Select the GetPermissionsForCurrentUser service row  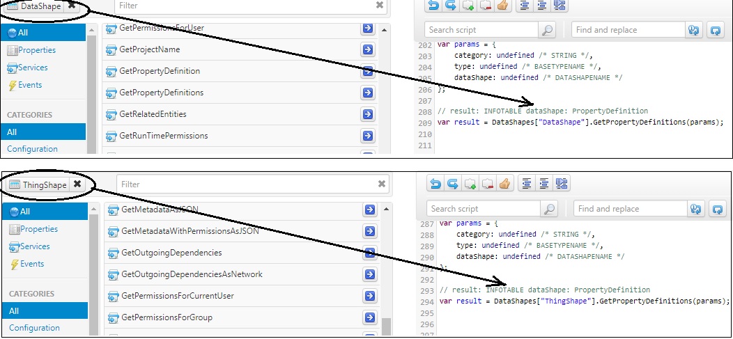pyautogui.click(x=242, y=296)
